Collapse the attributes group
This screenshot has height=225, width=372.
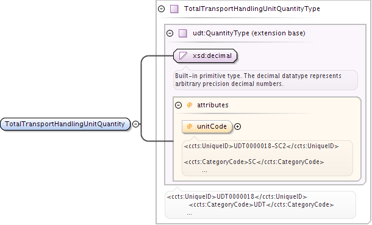(179, 105)
